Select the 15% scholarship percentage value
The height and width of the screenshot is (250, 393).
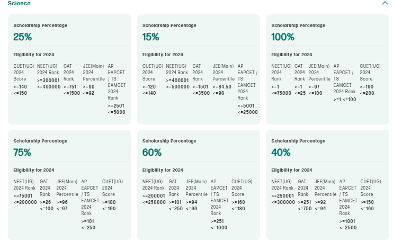(150, 37)
